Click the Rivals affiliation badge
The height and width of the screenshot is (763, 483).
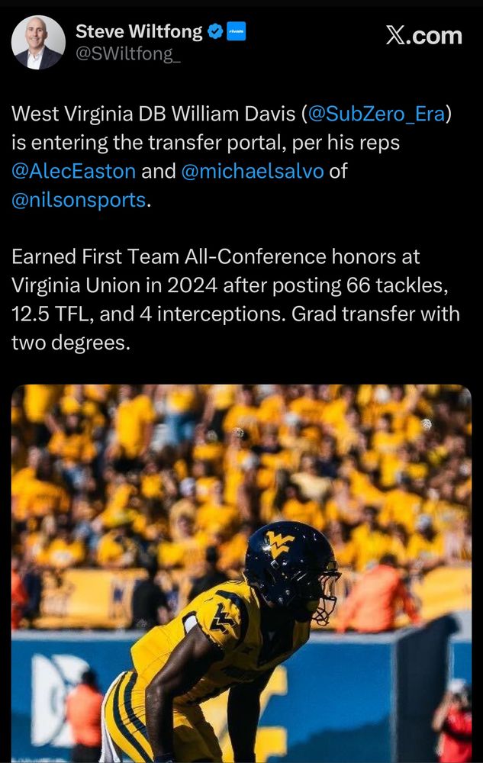237,31
